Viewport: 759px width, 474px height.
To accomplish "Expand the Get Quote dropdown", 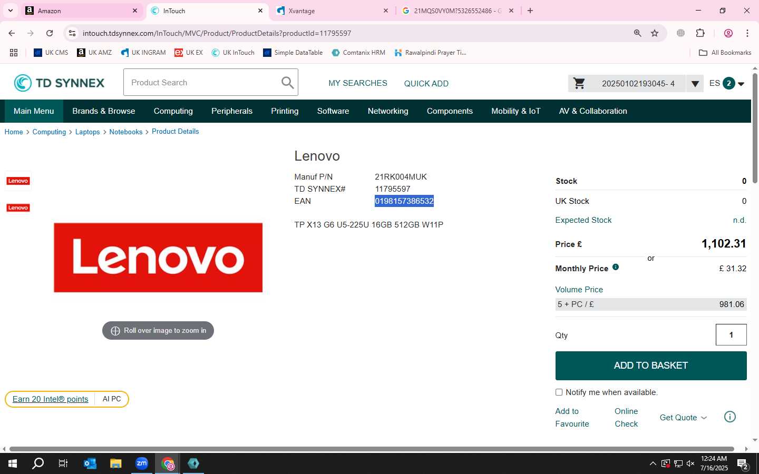I will [683, 418].
